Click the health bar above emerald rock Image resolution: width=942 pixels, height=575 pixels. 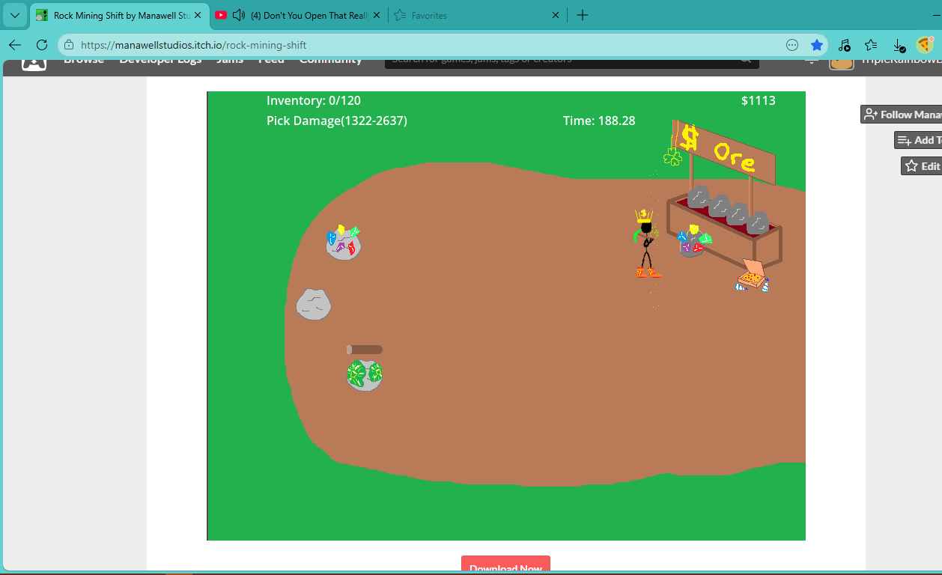pyautogui.click(x=365, y=350)
